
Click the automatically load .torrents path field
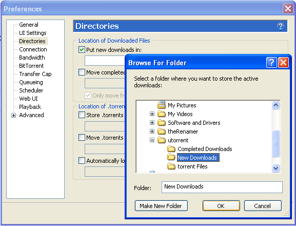point(105,172)
